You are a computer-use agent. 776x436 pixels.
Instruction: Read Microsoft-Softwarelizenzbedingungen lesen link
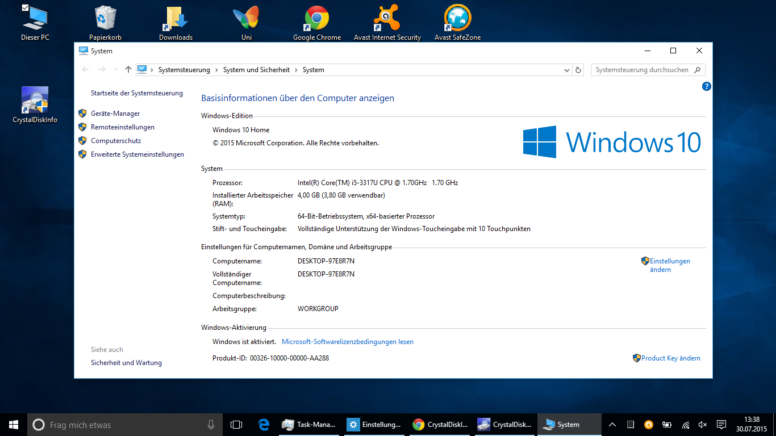[x=348, y=342]
